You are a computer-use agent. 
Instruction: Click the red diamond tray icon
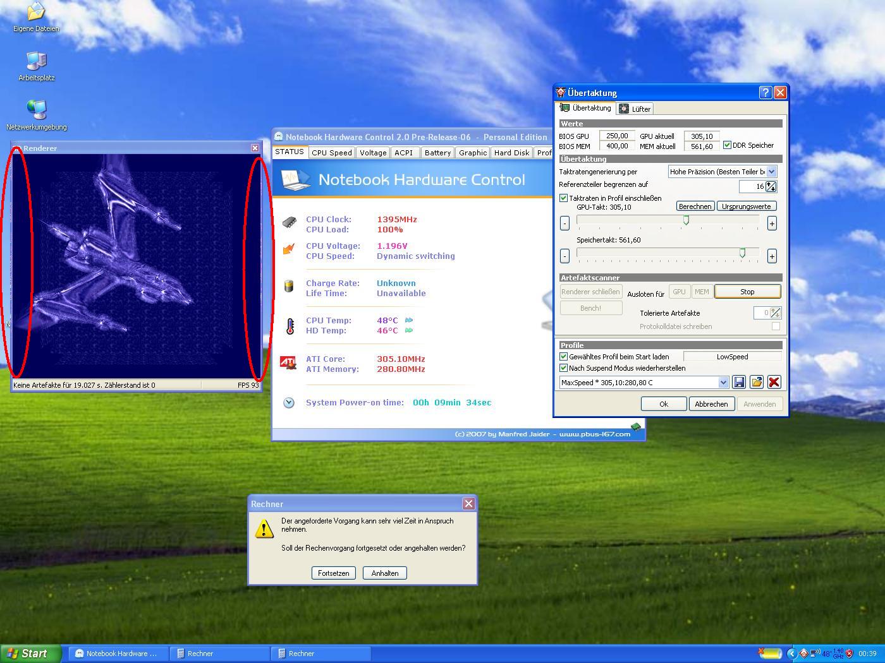click(803, 654)
